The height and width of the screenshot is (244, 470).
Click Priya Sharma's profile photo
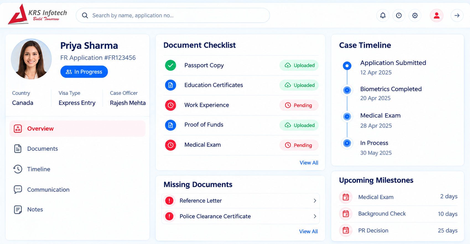[x=31, y=59]
